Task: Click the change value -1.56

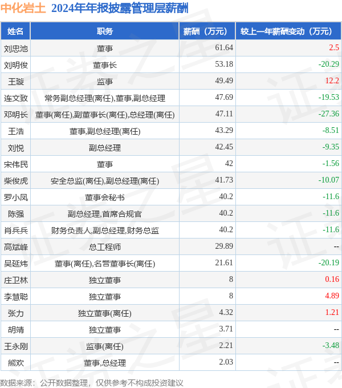Action: (331, 164)
